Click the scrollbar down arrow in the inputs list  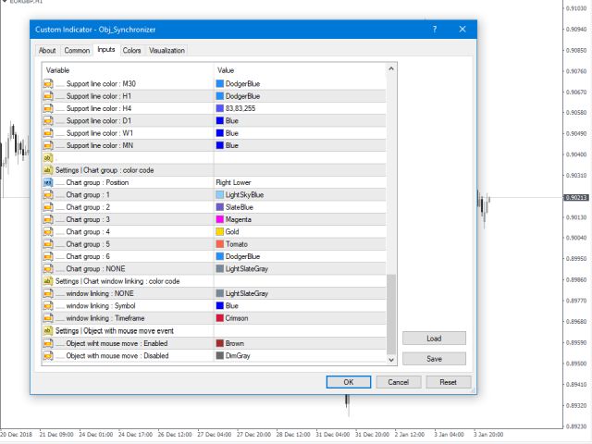pyautogui.click(x=391, y=360)
